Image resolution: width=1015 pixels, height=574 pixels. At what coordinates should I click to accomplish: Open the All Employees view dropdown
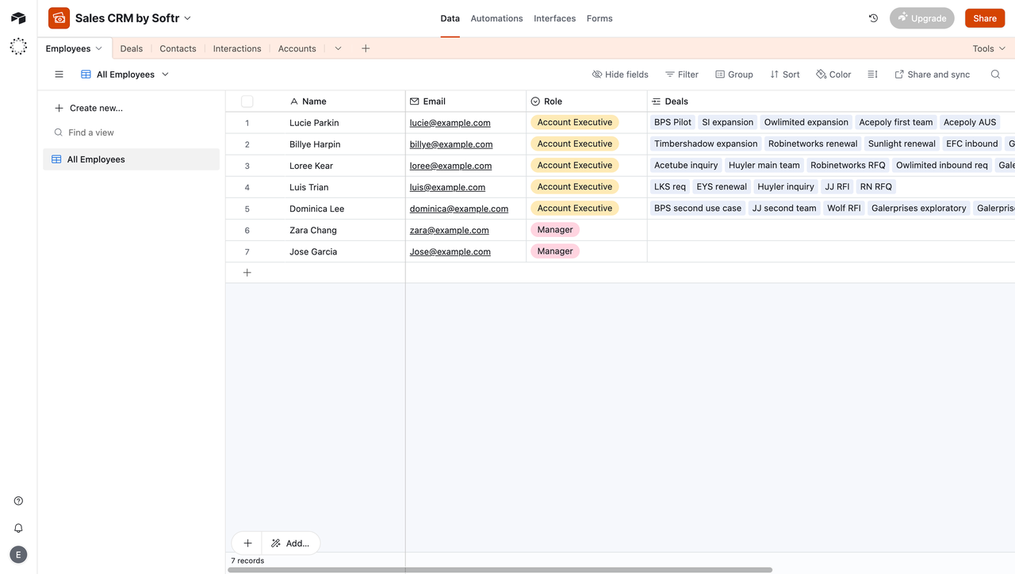coord(165,74)
